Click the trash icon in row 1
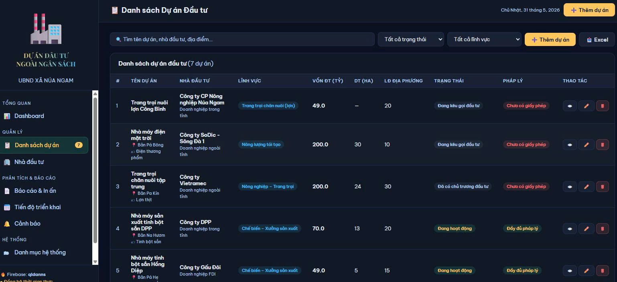The image size is (617, 282). (x=602, y=106)
